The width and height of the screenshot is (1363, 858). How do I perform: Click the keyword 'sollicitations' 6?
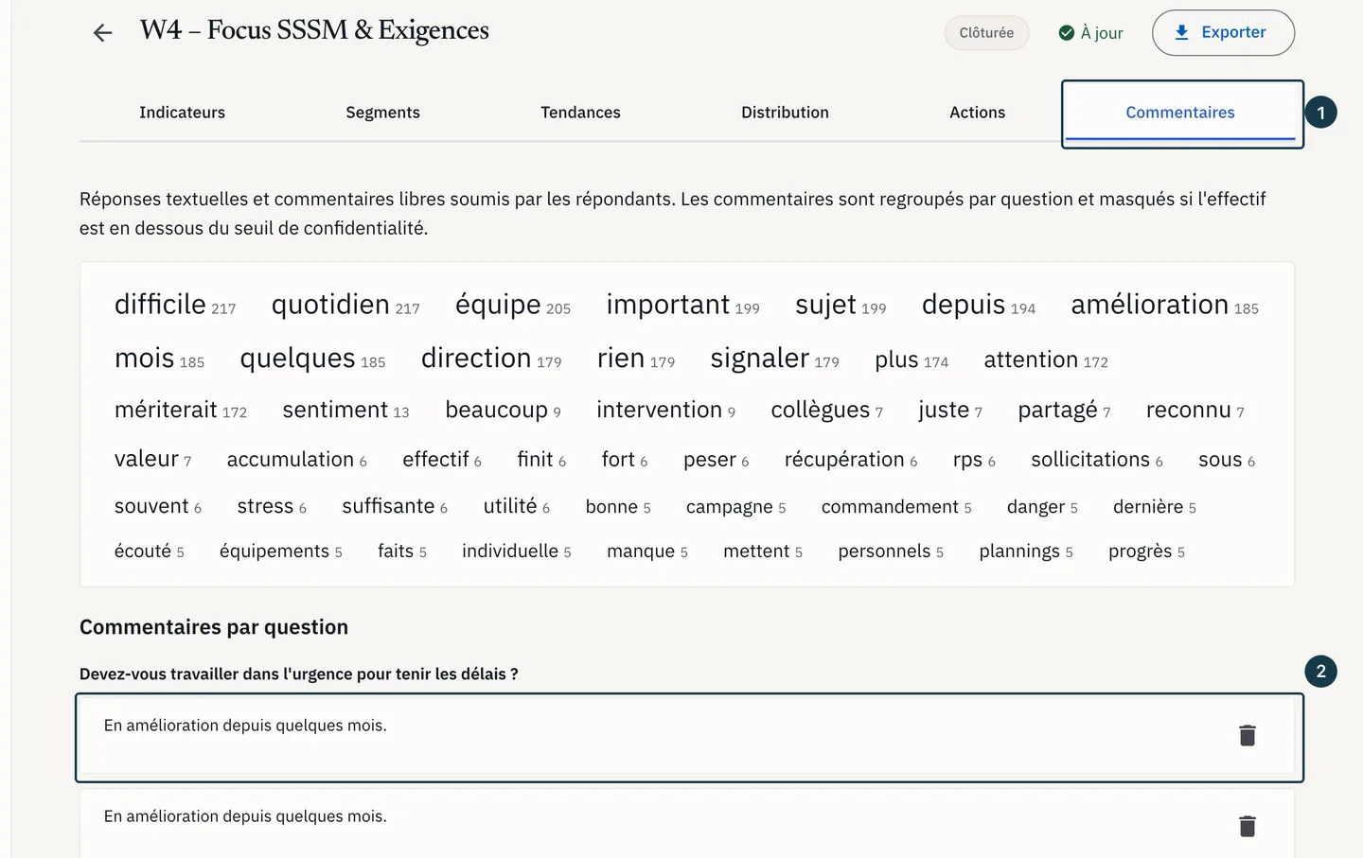point(1097,459)
